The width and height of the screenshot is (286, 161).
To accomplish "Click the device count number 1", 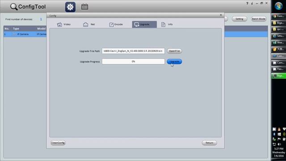I will (41, 19).
